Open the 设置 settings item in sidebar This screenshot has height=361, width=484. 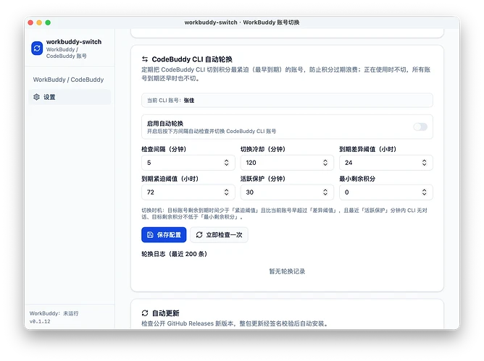tap(70, 97)
